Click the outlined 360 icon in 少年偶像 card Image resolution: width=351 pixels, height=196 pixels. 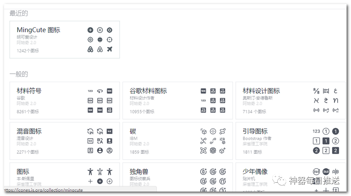316,171
